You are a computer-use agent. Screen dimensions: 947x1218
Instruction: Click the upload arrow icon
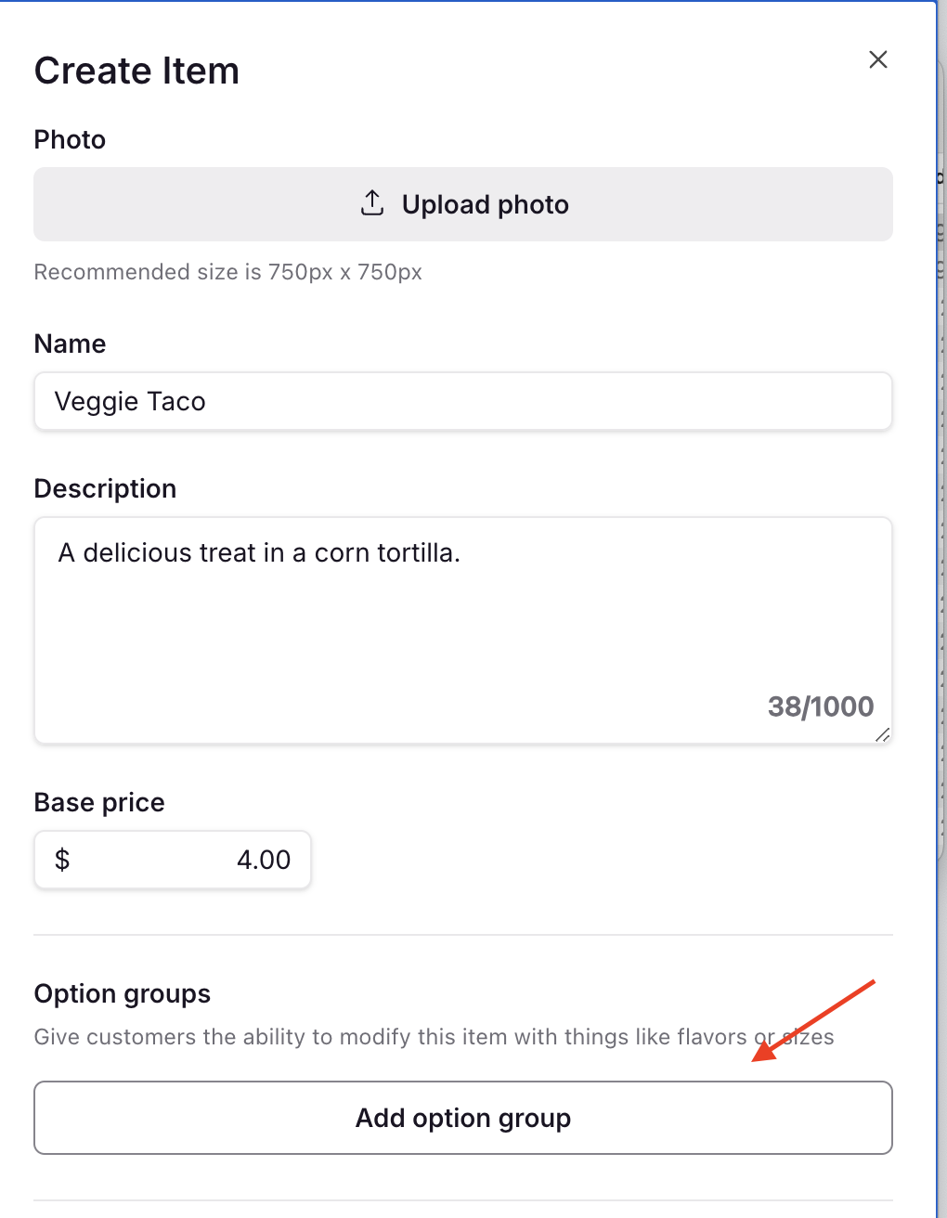pyautogui.click(x=372, y=203)
